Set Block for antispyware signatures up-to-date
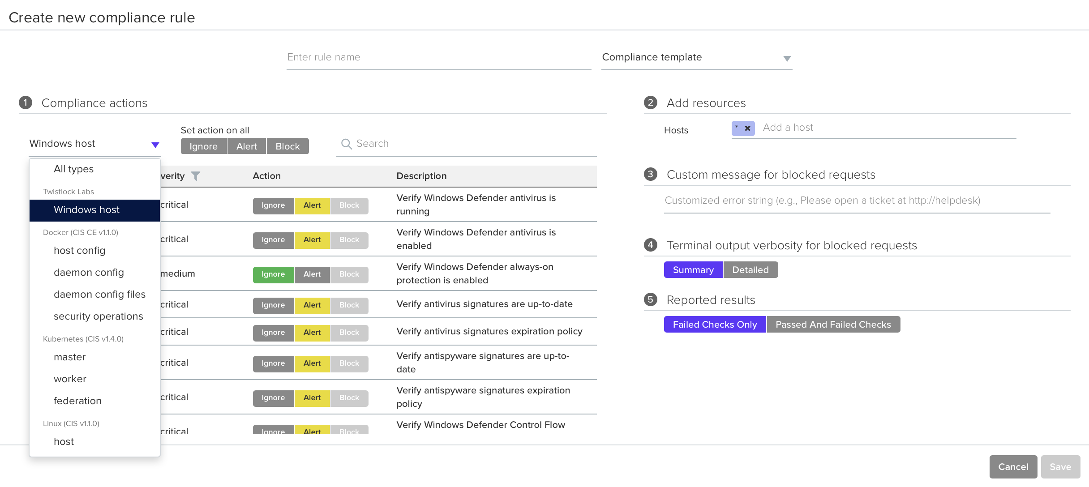This screenshot has width=1089, height=487. tap(349, 363)
